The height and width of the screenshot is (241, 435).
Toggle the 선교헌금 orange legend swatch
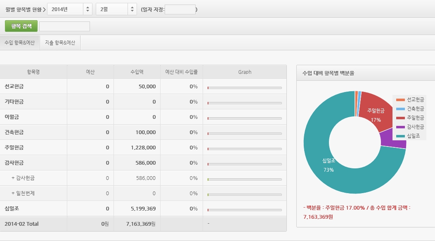click(400, 100)
